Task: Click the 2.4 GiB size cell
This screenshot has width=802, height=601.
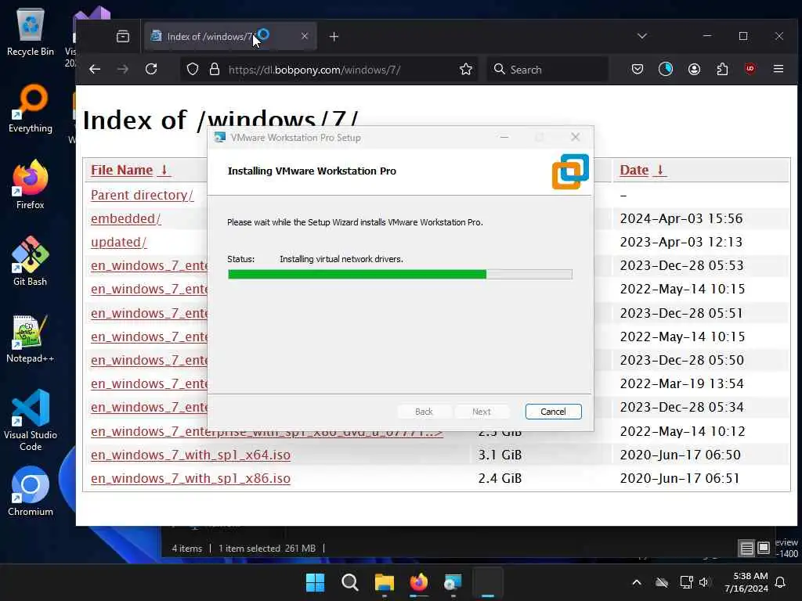Action: point(500,478)
